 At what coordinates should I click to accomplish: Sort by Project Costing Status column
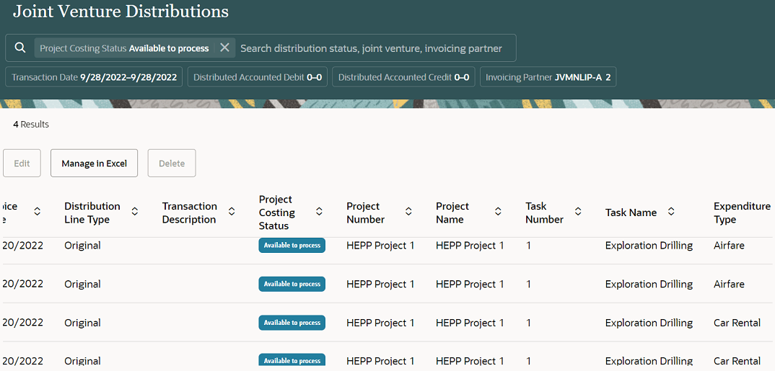(319, 212)
